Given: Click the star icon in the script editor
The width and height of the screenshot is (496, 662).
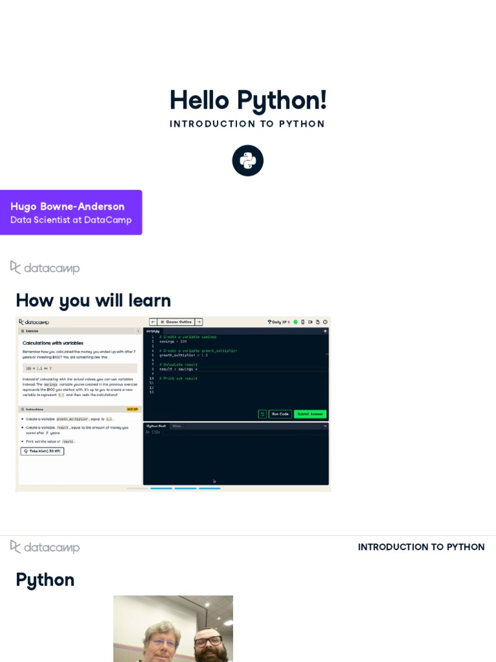Looking at the screenshot, I should (325, 331).
